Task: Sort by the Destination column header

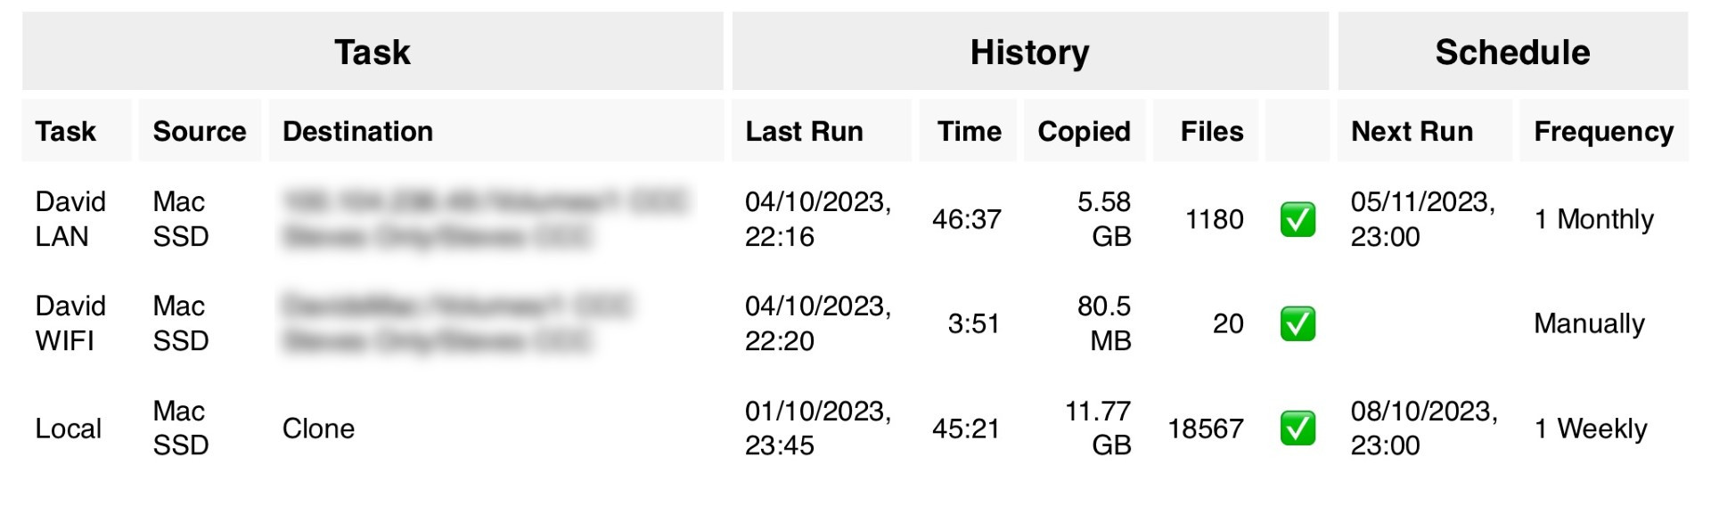Action: point(357,131)
